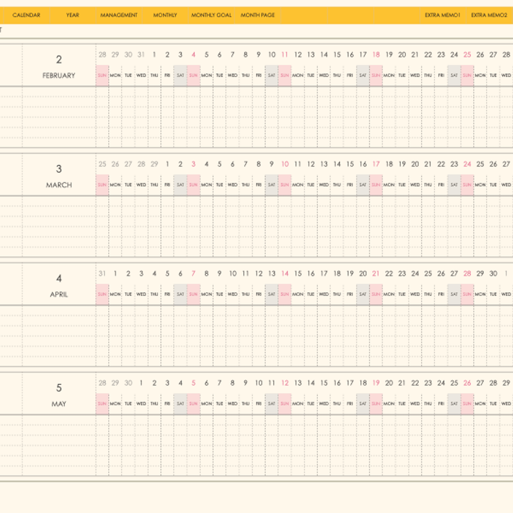Select date 15 in the May row

pyautogui.click(x=324, y=383)
